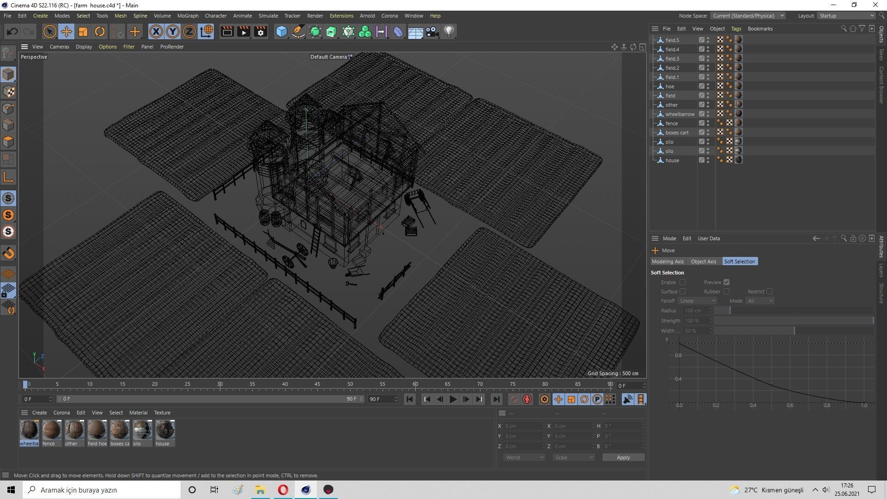The image size is (887, 499).
Task: Switch to Texture mode icon
Action: click(8, 91)
